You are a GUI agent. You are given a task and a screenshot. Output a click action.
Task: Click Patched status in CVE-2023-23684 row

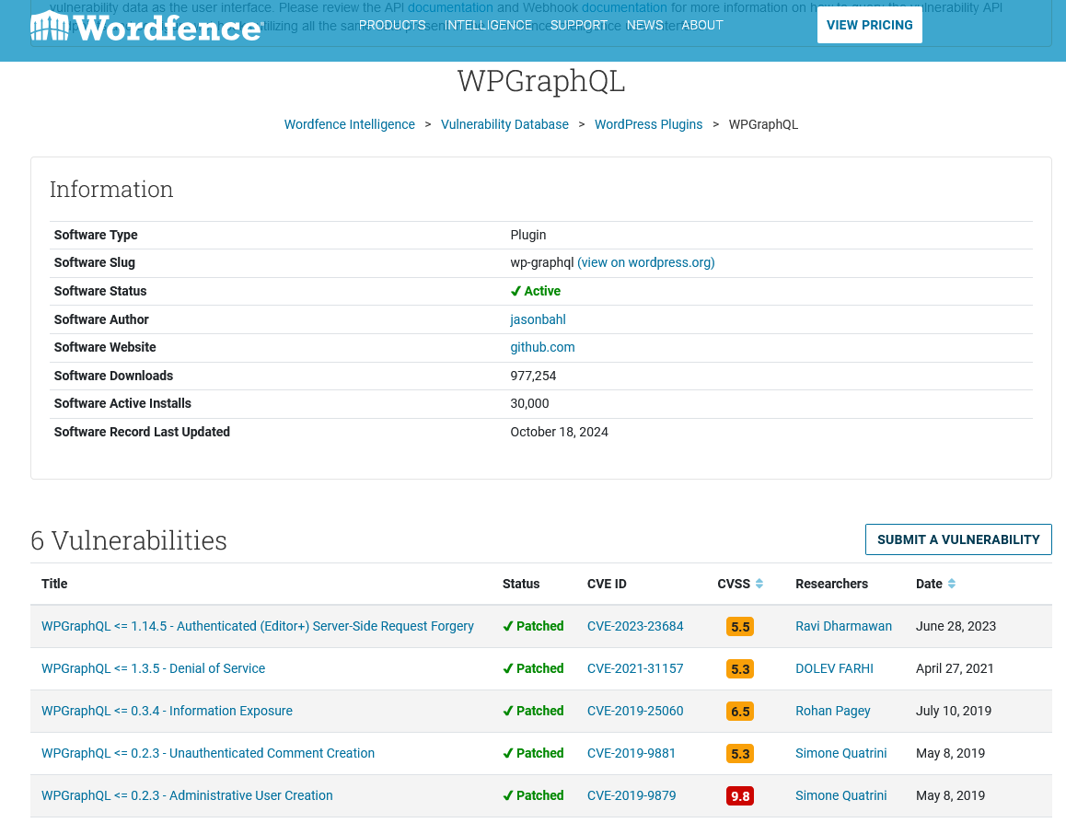533,627
